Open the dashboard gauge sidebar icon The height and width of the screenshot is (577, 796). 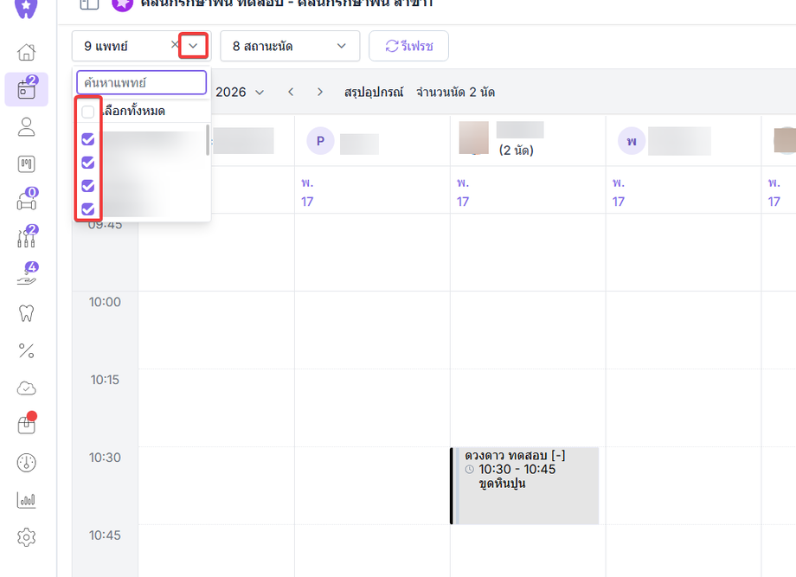pos(27,462)
